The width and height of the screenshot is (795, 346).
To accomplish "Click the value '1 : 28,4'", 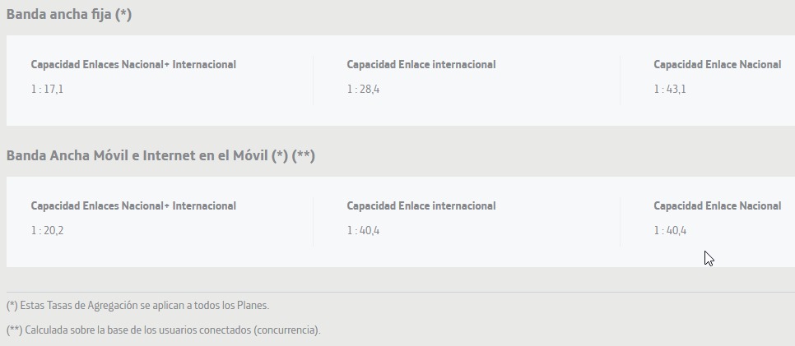I will (x=363, y=90).
